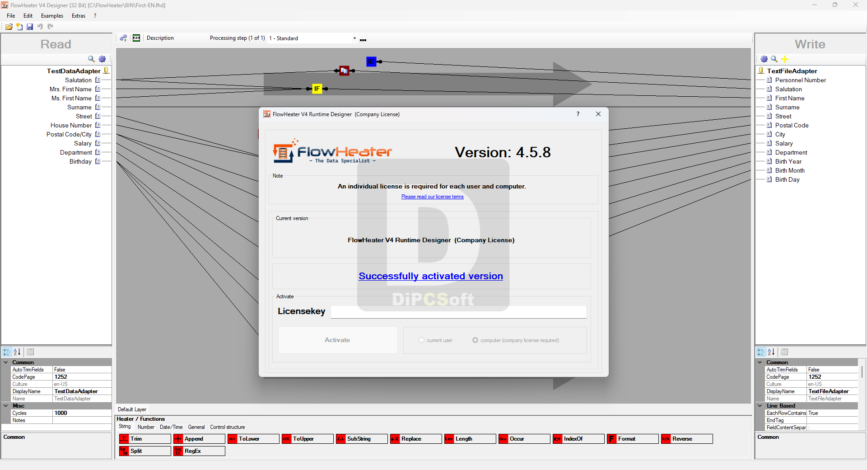
Task: Select the String functions tab
Action: tap(125, 427)
